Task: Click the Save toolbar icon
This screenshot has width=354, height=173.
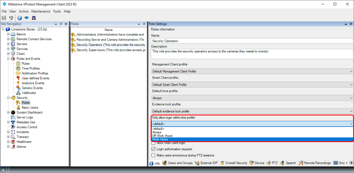Action: click(x=4, y=18)
